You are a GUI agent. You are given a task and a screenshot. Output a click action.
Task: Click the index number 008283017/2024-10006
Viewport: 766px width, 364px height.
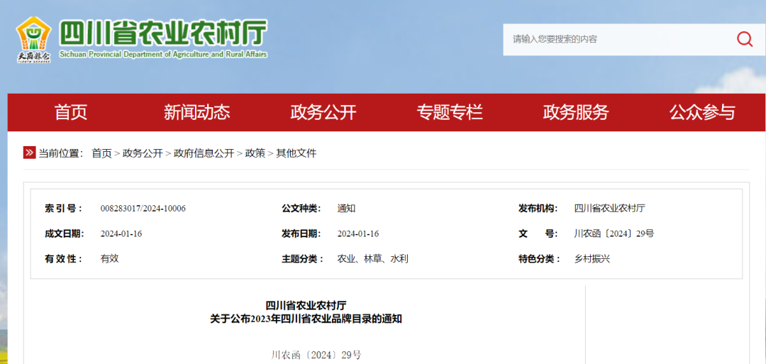coord(143,209)
